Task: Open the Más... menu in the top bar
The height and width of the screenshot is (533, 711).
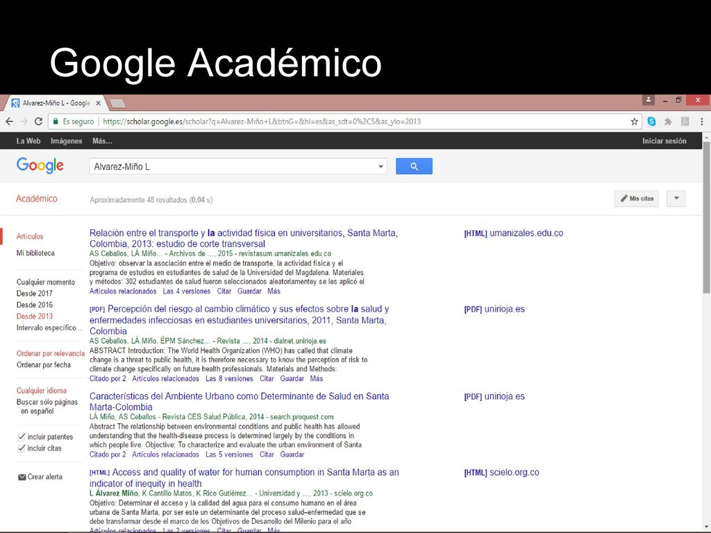Action: pos(103,141)
